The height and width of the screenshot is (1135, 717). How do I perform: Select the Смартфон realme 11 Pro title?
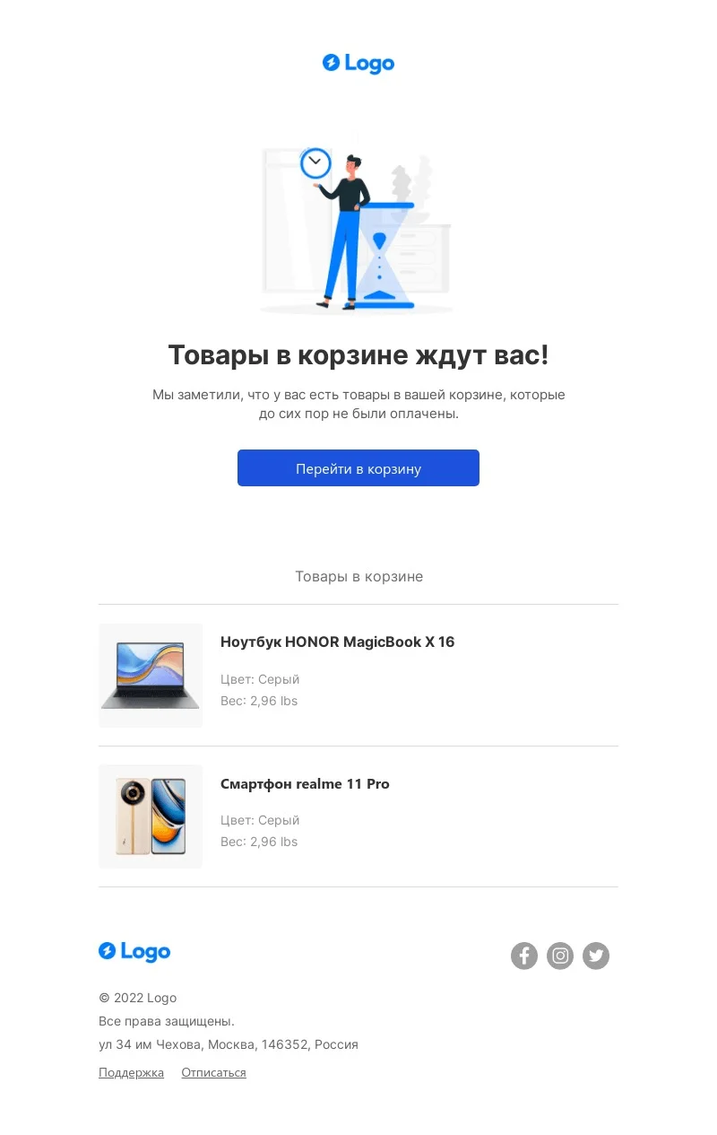click(x=305, y=784)
